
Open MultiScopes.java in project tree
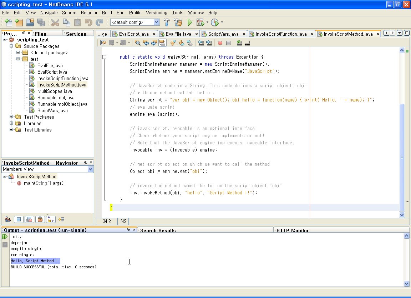[55, 91]
